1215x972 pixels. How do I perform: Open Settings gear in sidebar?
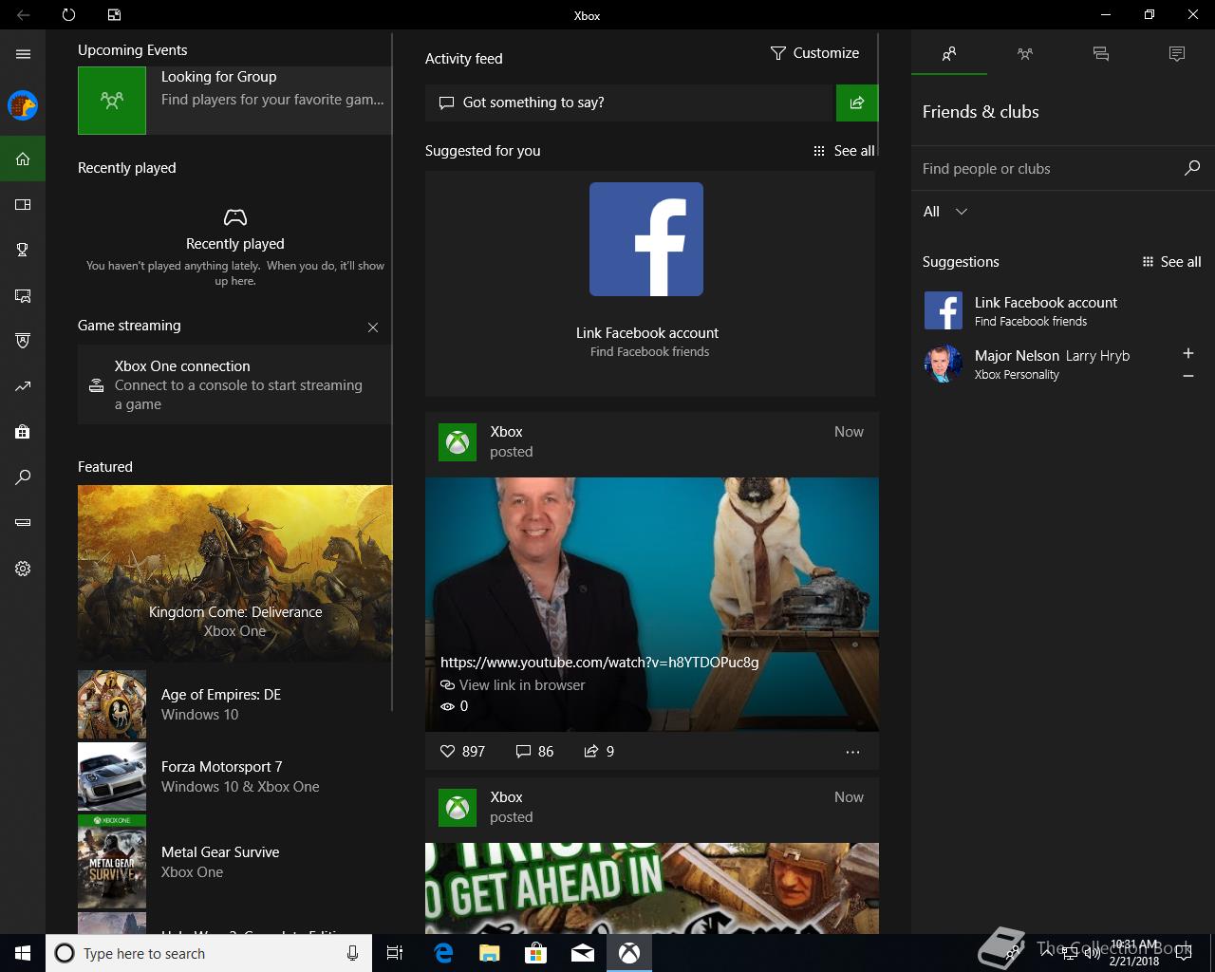(23, 569)
